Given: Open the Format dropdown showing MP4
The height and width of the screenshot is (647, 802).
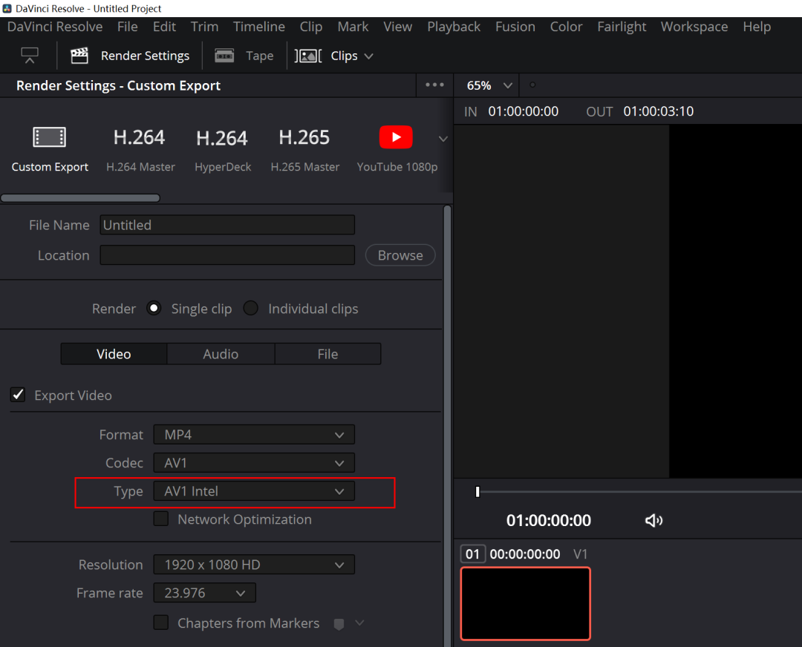Looking at the screenshot, I should pyautogui.click(x=254, y=434).
